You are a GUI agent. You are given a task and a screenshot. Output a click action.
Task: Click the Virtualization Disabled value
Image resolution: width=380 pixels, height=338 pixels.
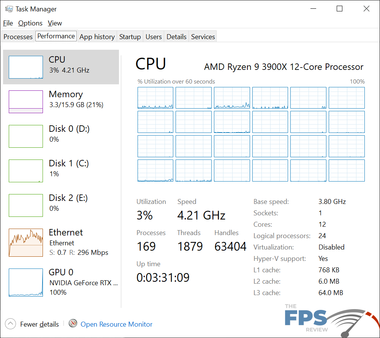click(x=331, y=247)
